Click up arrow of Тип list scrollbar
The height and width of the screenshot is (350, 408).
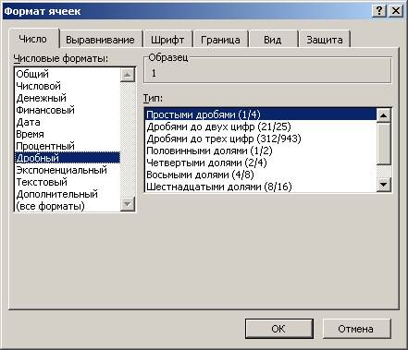[x=384, y=115]
